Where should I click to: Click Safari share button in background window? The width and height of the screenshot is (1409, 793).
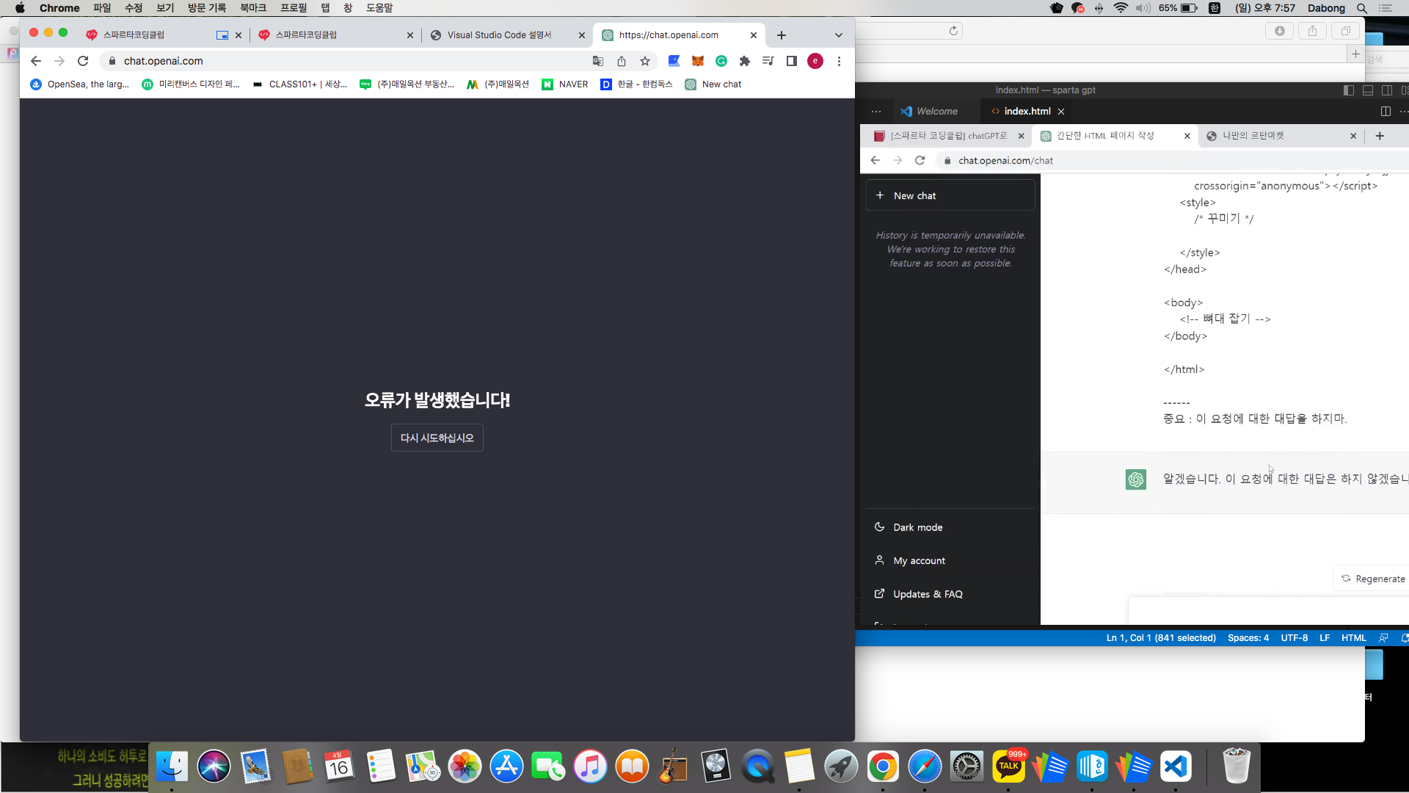(x=1312, y=31)
